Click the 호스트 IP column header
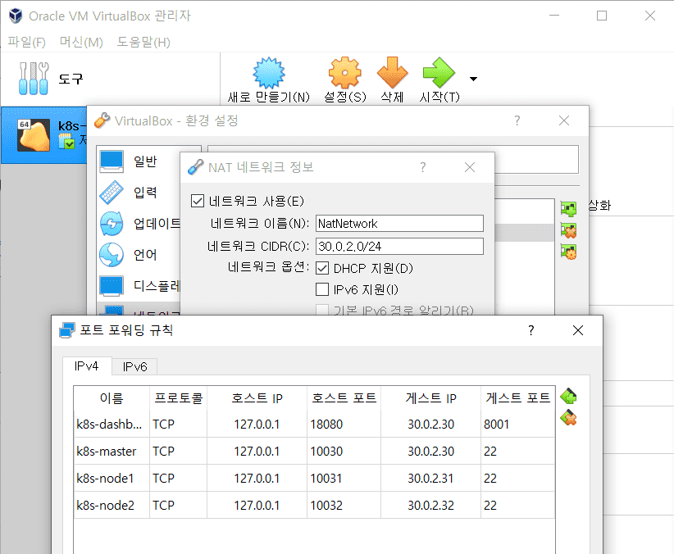The height and width of the screenshot is (554, 674). pos(257,398)
